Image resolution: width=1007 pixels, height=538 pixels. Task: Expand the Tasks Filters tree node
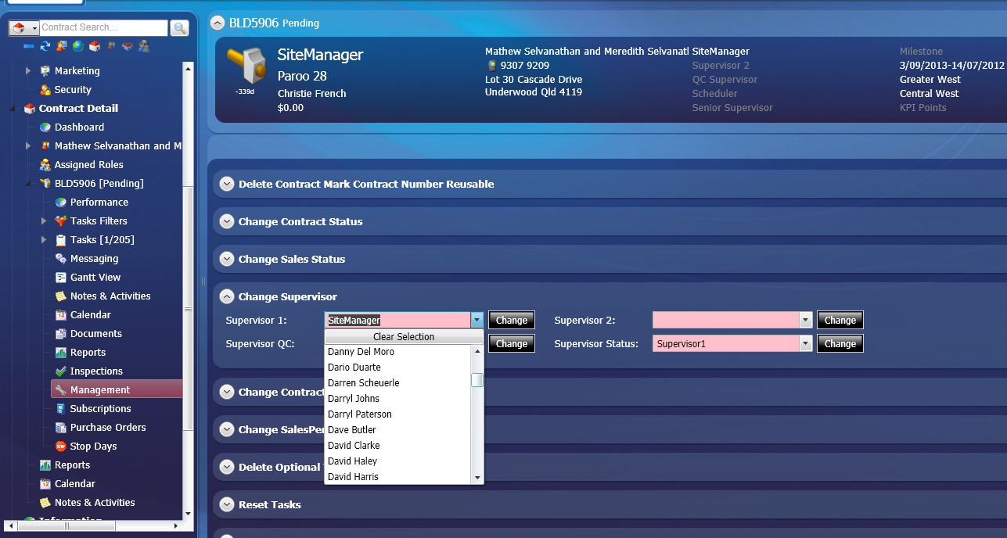[44, 221]
